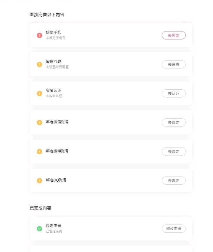Select the 绑定手机 title text

coord(53,32)
